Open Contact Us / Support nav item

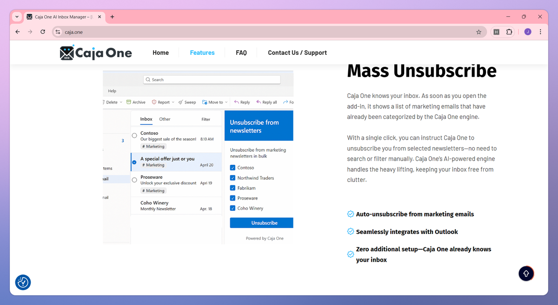[297, 52]
